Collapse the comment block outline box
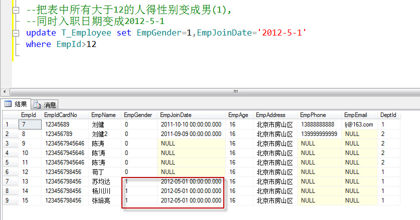Viewport: 420px width, 220px height. click(x=16, y=10)
